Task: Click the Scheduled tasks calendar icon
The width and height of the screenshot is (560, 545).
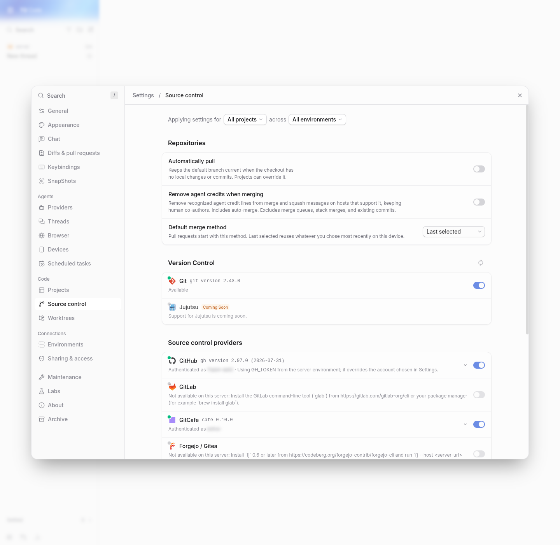Action: [42, 264]
